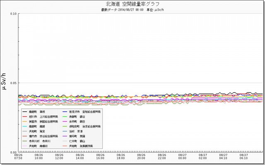Click the 08/27 00:00 x-axis label
Image resolution: width=265 pixels, height=165 pixels.
(182, 157)
